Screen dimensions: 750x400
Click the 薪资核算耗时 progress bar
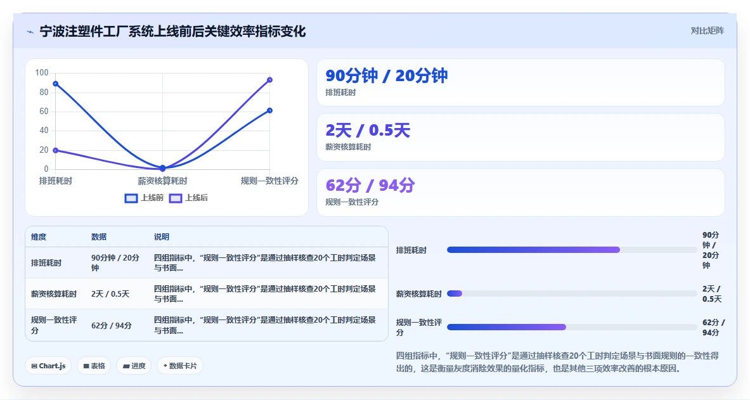click(572, 294)
